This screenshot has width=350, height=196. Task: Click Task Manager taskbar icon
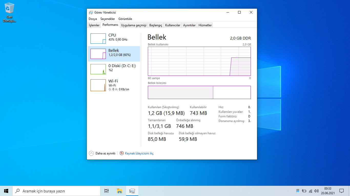(132, 191)
